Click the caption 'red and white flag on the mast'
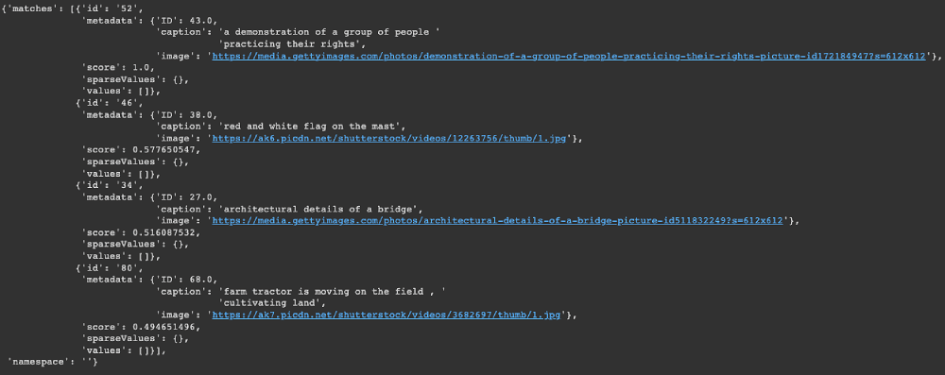The width and height of the screenshot is (945, 375). click(x=311, y=127)
